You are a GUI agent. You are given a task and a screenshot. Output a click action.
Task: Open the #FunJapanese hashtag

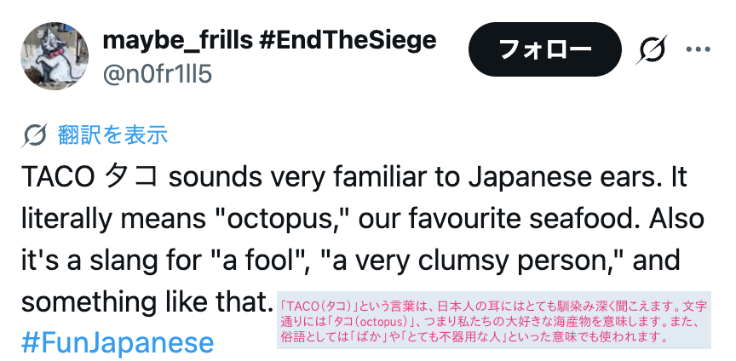tap(117, 342)
